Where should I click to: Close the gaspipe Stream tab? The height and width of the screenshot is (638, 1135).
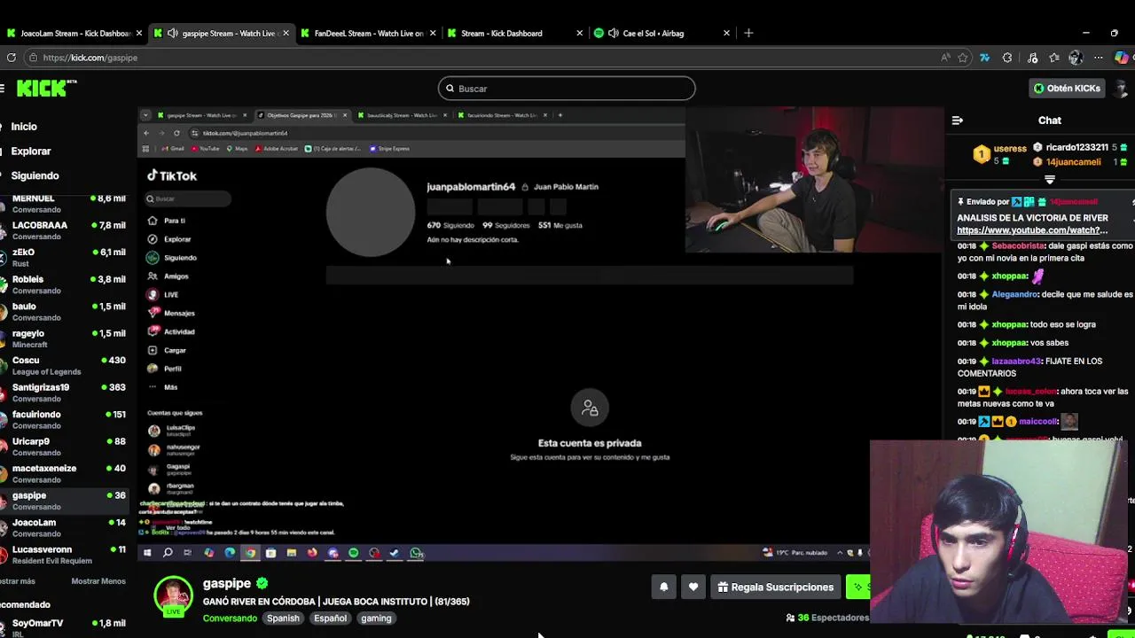pos(286,33)
